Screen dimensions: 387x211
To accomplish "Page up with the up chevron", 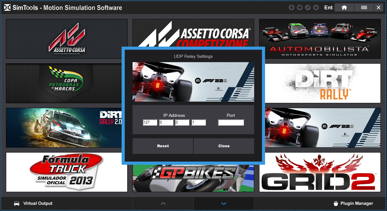I will [163, 204].
